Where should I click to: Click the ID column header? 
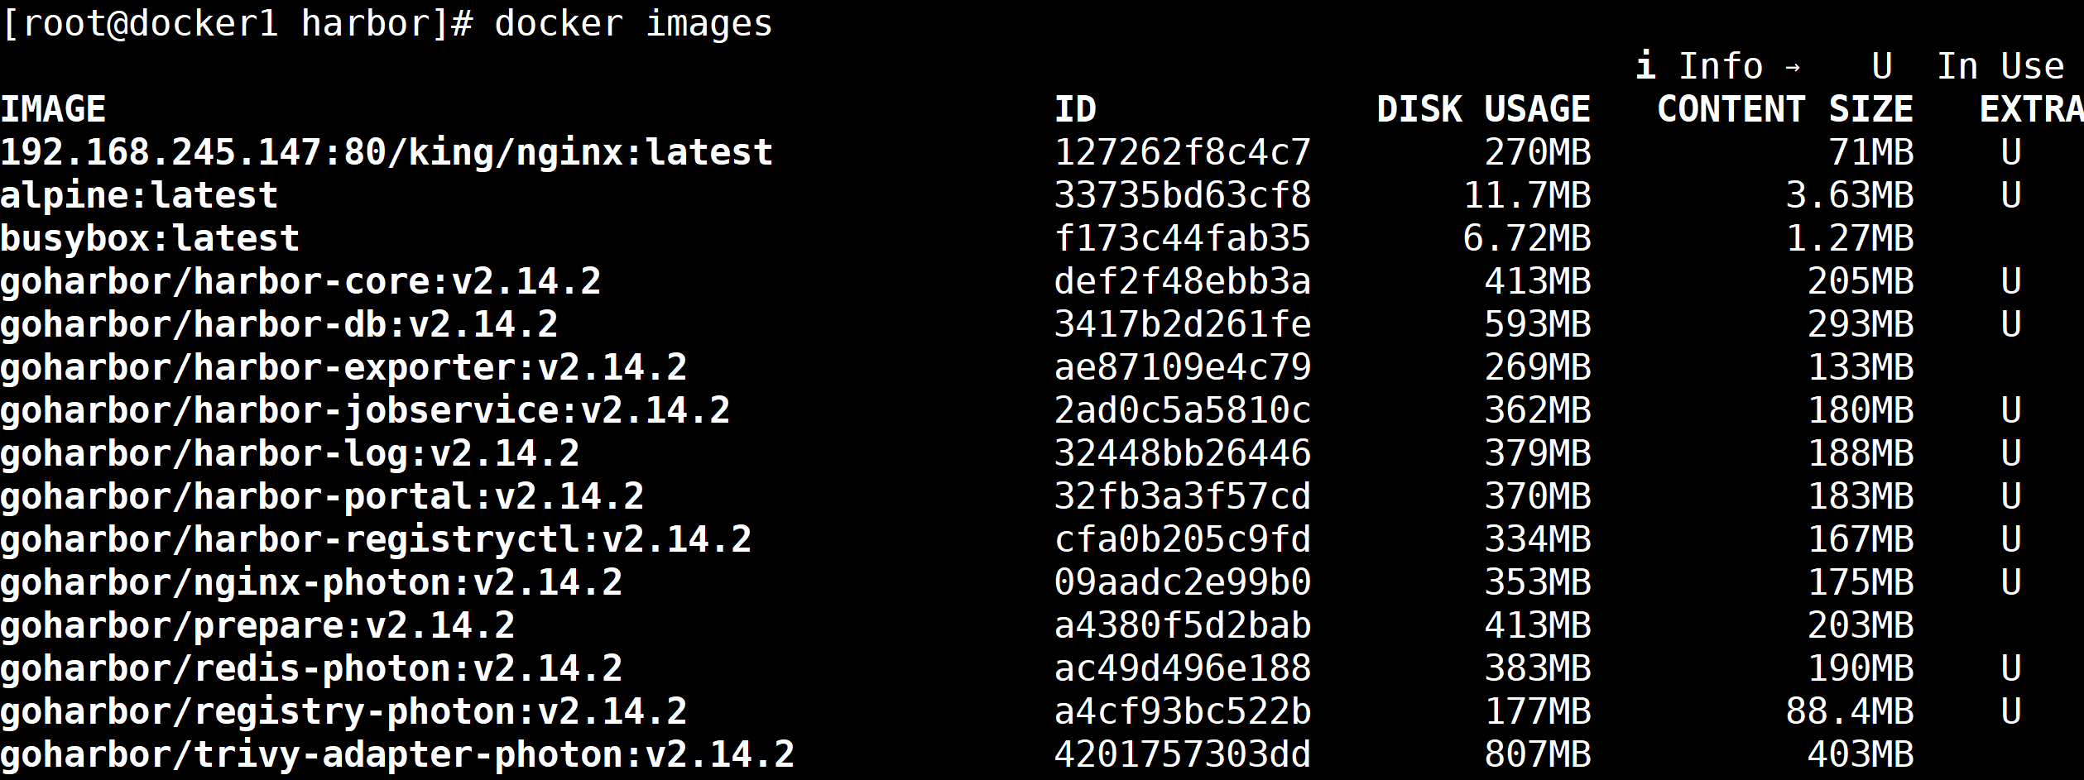tap(1075, 109)
